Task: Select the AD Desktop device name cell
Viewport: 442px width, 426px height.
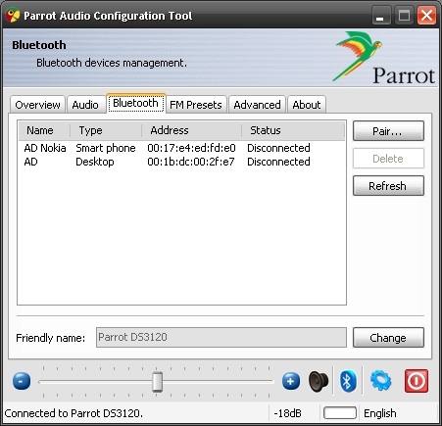Action: pos(30,162)
